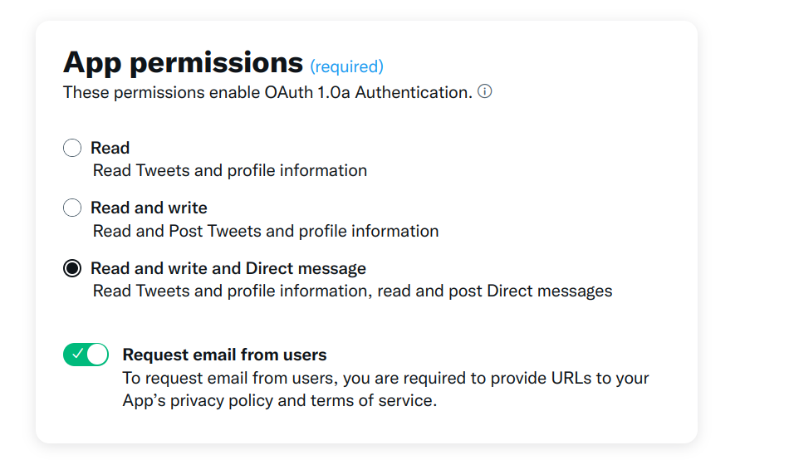This screenshot has width=789, height=465.
Task: Select Read and write and Direct message radio
Action: click(x=73, y=268)
